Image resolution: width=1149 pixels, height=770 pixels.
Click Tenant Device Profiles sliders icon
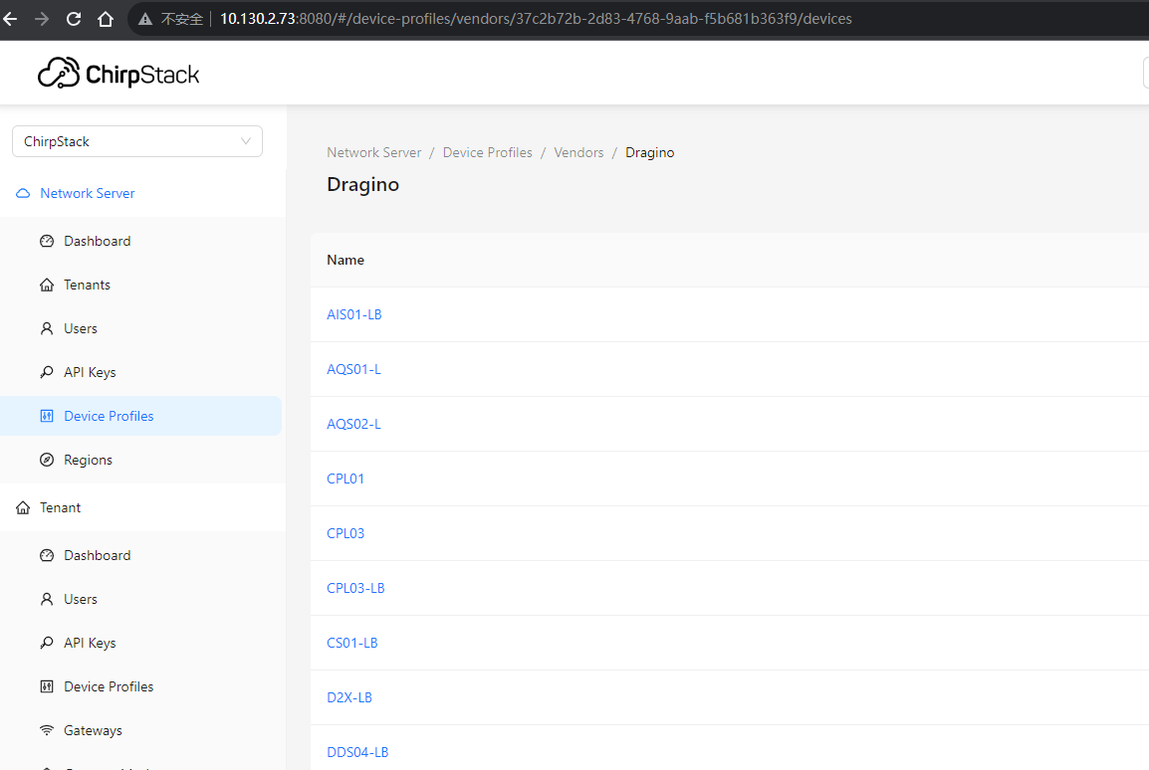47,686
